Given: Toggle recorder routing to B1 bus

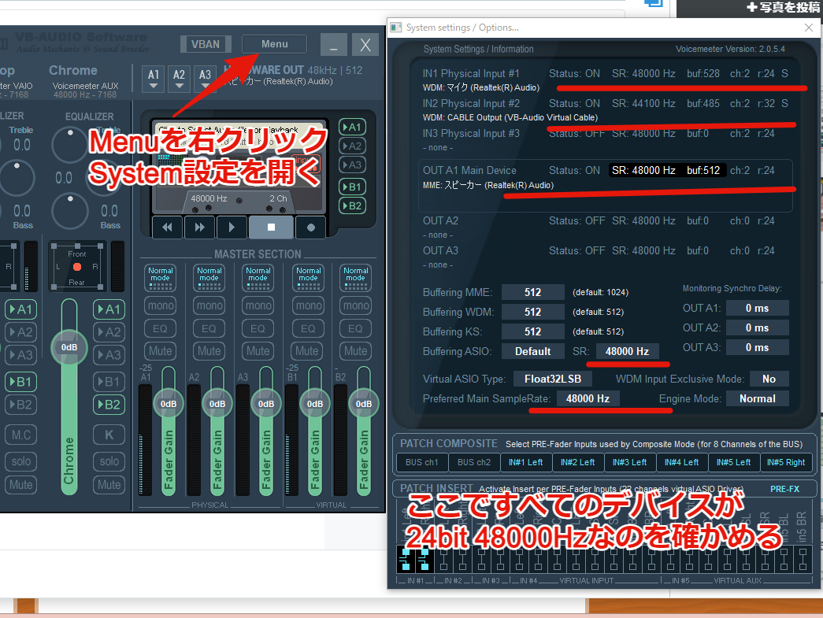Looking at the screenshot, I should 352,187.
